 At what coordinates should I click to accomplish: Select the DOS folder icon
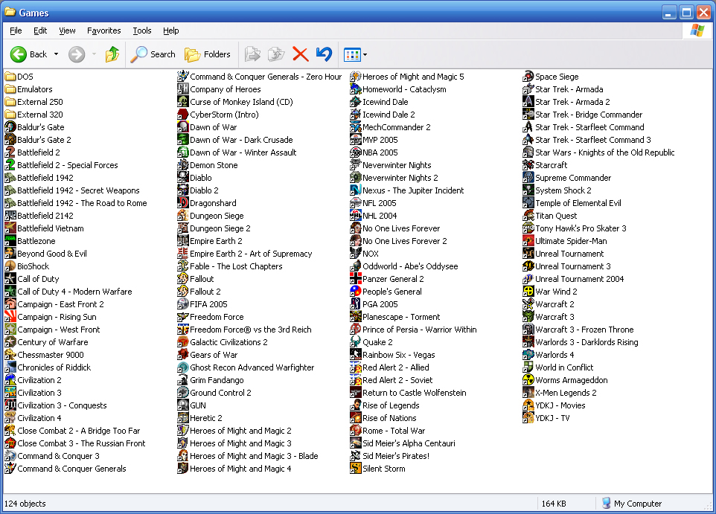[10, 76]
